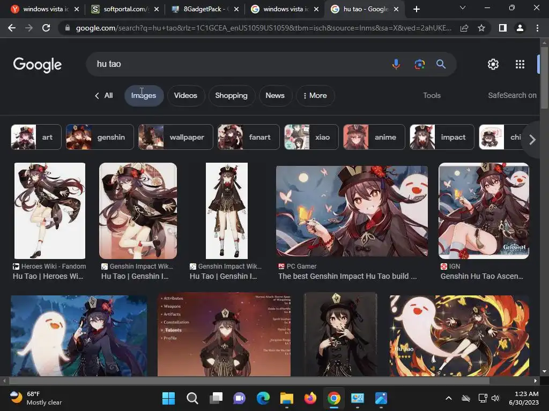Open volume control in system tray
Image resolution: width=549 pixels, height=411 pixels.
click(495, 398)
